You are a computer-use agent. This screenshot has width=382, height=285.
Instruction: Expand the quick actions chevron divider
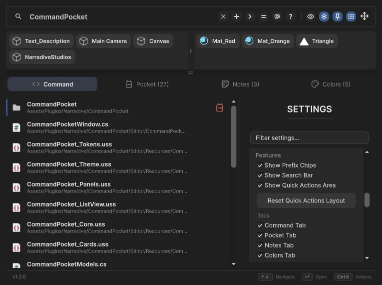[x=191, y=51]
